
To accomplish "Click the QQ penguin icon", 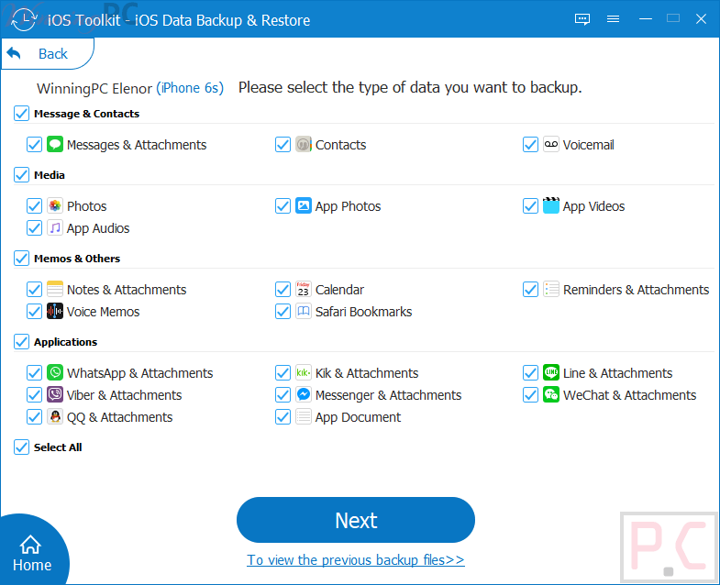I will 55,416.
